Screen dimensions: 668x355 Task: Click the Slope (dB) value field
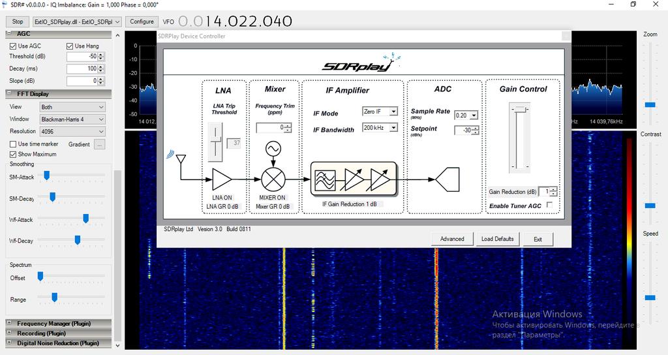click(85, 81)
